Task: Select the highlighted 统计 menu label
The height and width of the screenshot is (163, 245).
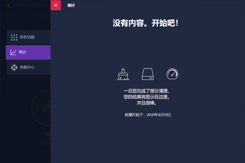Action: 23,52
